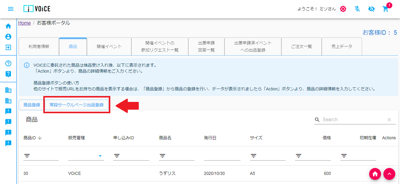Click the lower building icon in sidebar

8,101
